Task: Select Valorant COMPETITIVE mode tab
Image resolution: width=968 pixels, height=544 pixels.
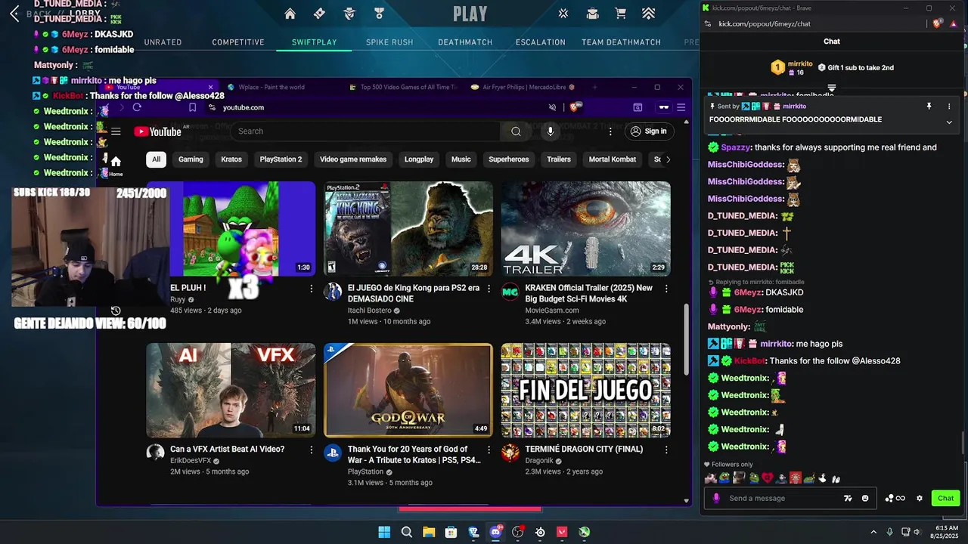Action: 238,42
